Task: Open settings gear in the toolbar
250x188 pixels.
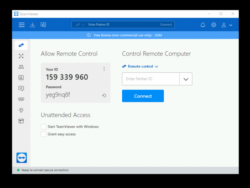Action: point(214,25)
